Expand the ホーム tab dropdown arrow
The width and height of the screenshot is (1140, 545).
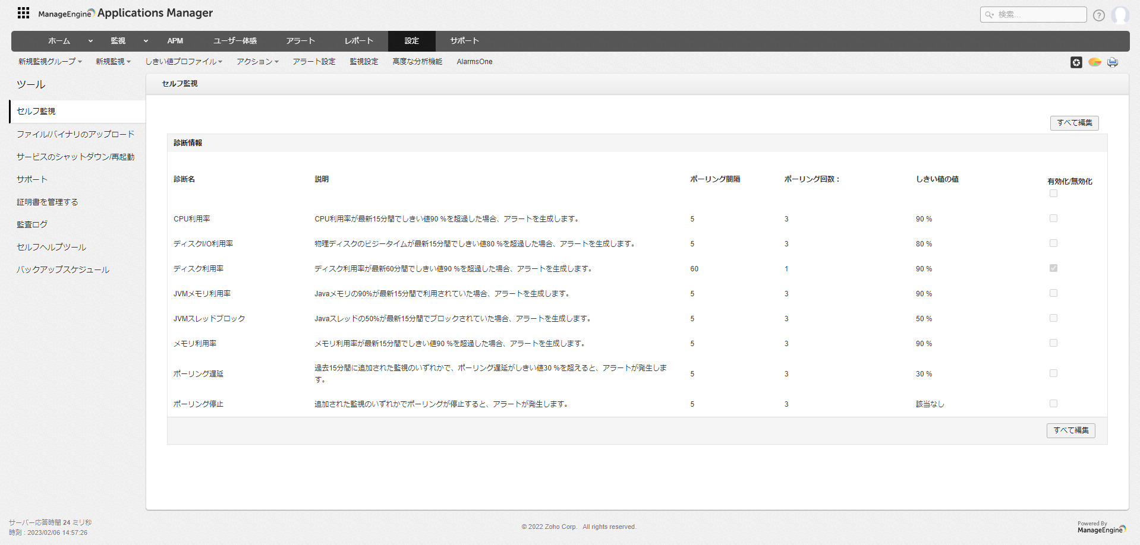click(x=90, y=41)
